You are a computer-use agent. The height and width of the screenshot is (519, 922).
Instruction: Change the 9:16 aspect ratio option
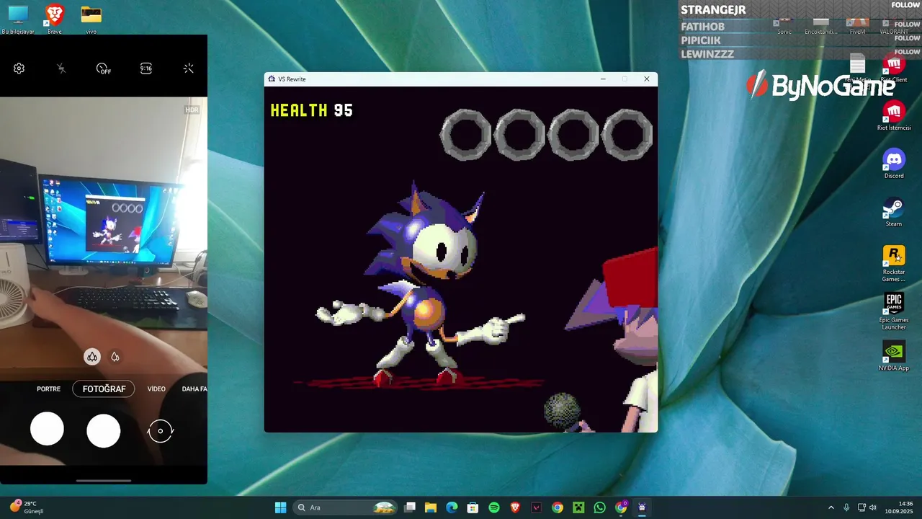[146, 68]
